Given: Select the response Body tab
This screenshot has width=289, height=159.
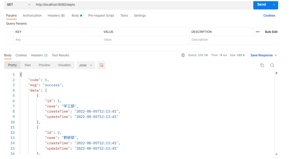Looking at the screenshot, I should [x=8, y=55].
